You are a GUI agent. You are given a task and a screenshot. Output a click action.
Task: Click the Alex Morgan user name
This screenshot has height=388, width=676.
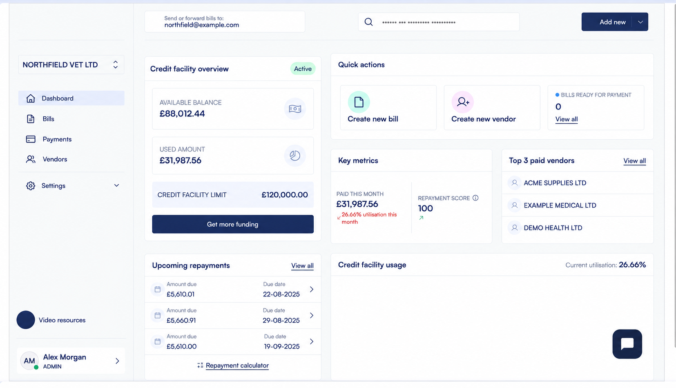pos(65,357)
